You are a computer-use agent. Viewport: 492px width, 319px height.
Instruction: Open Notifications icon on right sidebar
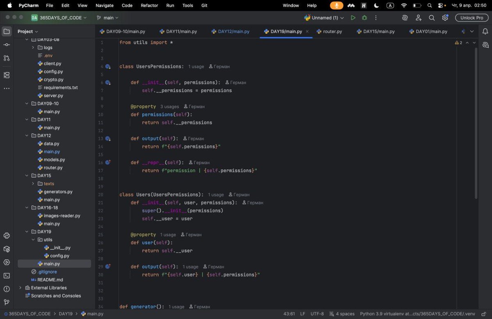click(486, 31)
